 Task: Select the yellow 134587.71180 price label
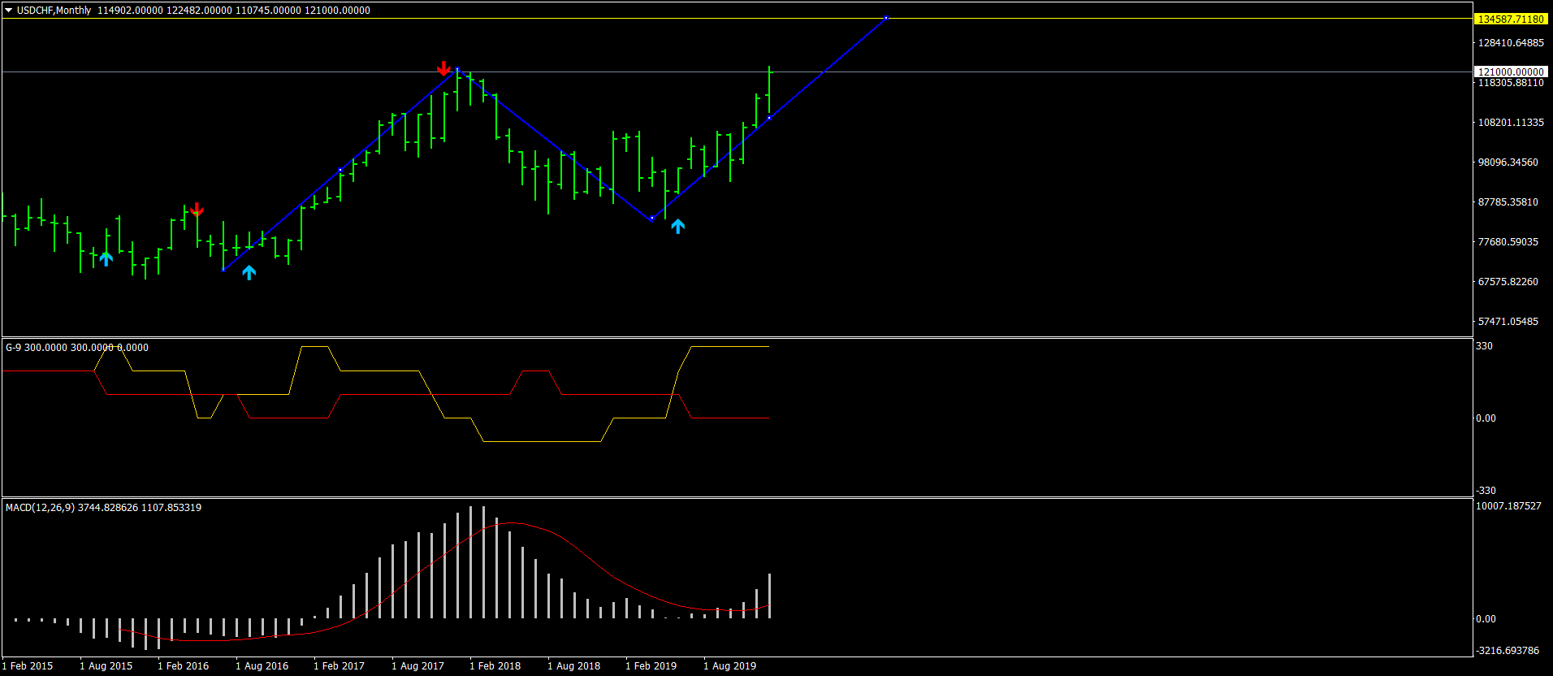(x=1511, y=19)
